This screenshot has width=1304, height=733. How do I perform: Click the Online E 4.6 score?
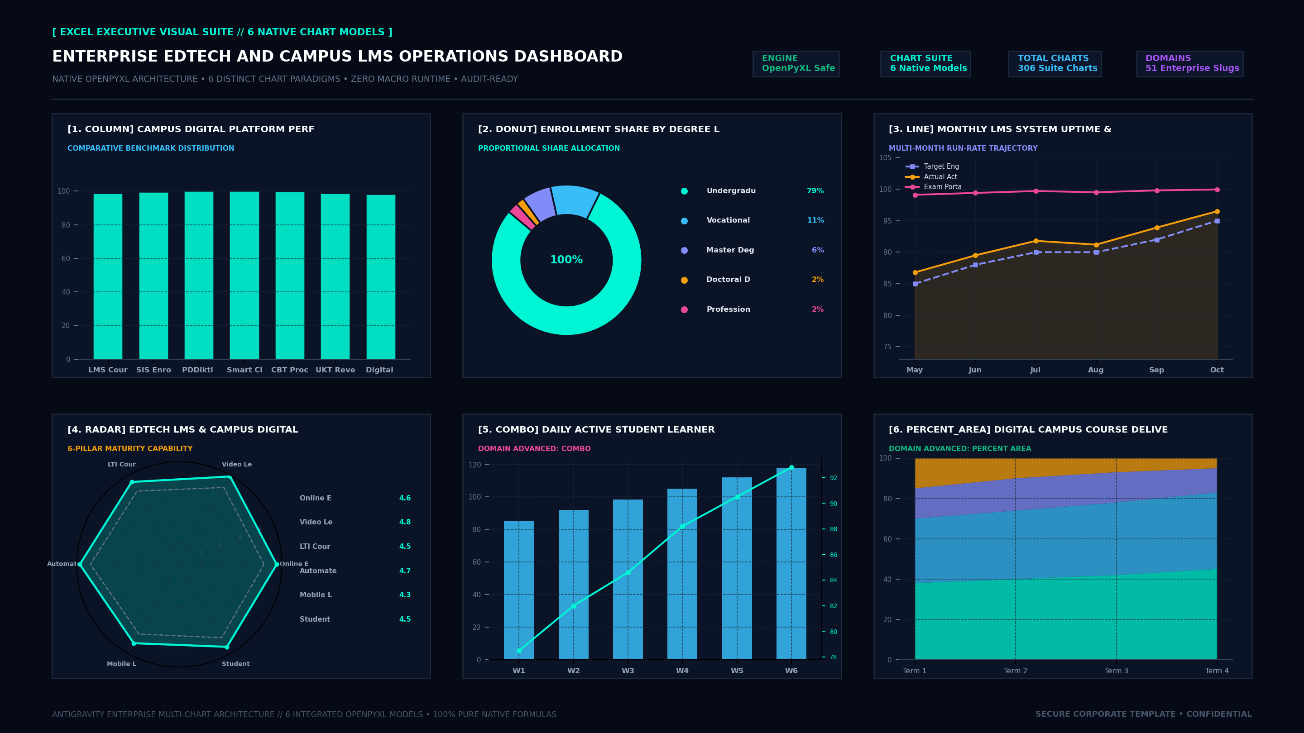(405, 498)
